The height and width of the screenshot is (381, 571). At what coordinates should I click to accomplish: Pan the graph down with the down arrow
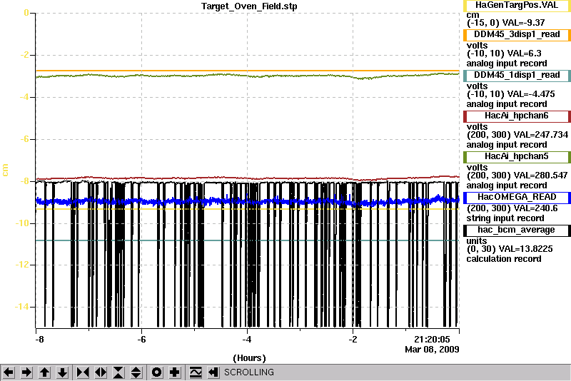[62, 372]
